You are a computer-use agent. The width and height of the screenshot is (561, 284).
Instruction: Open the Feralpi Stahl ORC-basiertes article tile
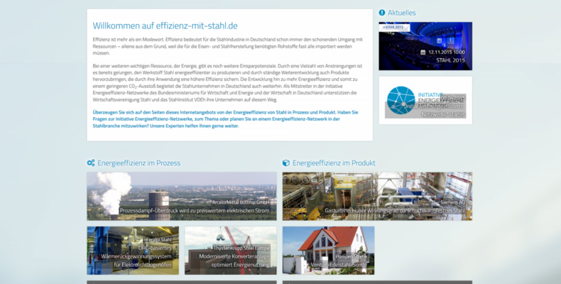click(133, 251)
